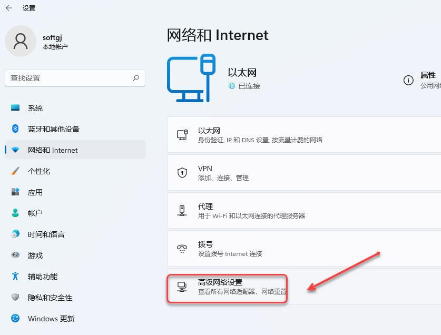Click the globe icon beside 已连接
Image resolution: width=441 pixels, height=335 pixels.
[231, 86]
